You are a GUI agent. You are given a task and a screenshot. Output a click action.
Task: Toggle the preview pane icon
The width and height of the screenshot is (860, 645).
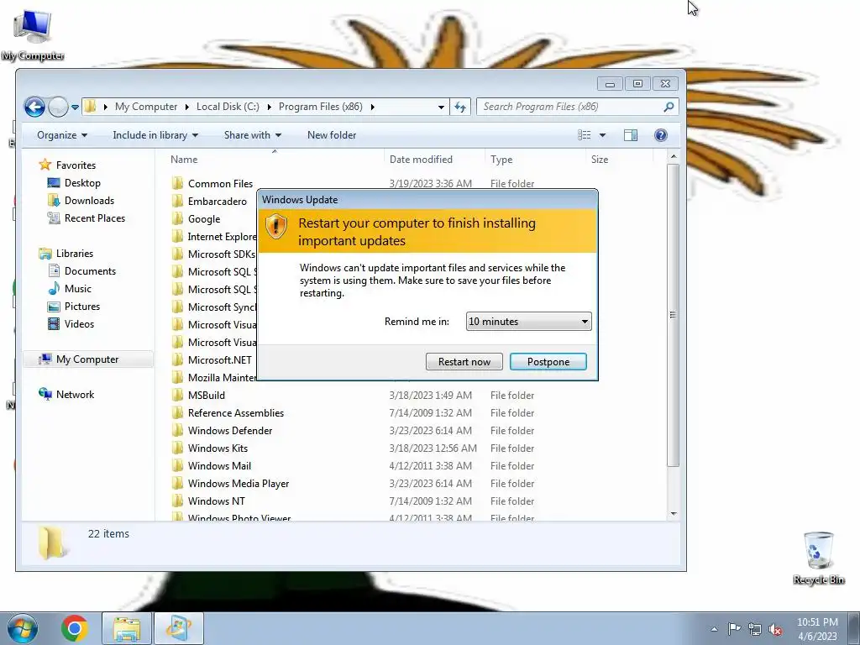(631, 135)
